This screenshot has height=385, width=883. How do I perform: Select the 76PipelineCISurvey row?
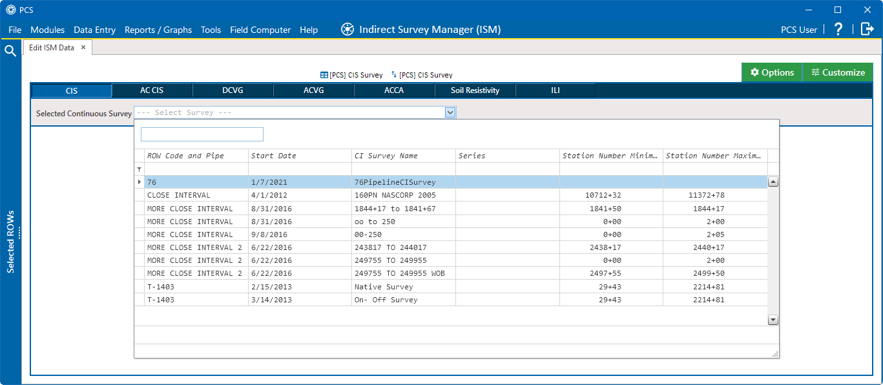450,182
